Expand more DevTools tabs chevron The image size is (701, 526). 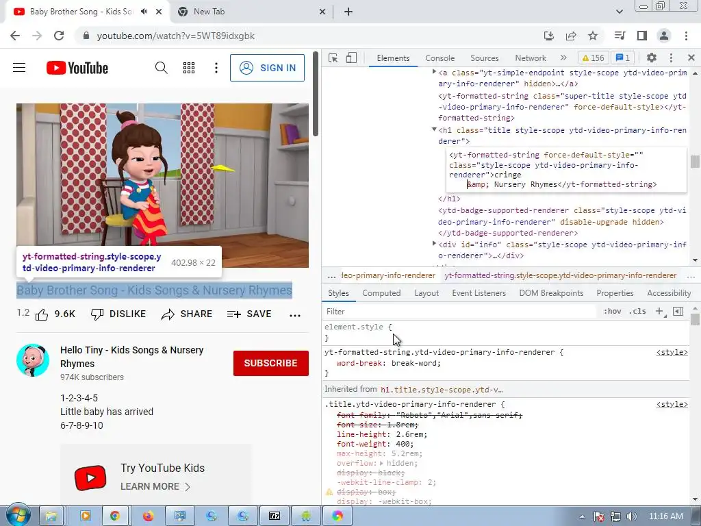[x=563, y=58]
